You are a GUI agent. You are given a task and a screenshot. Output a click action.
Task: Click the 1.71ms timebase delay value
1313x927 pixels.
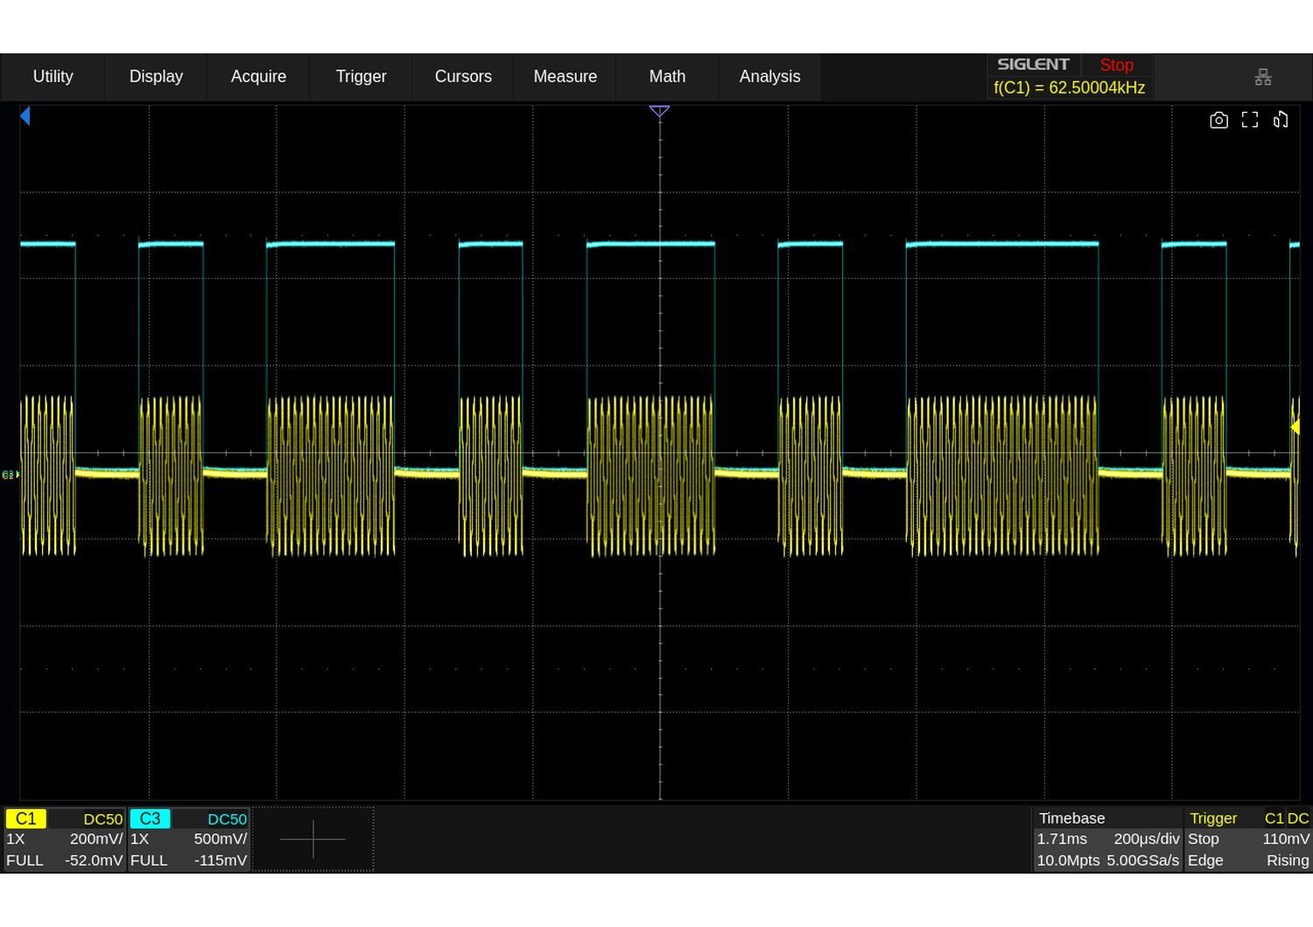(1062, 839)
